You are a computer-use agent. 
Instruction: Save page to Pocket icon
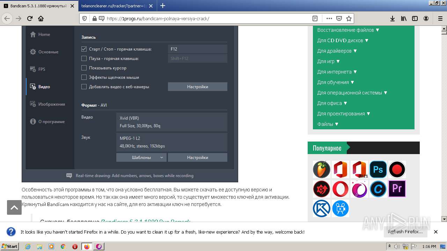click(x=339, y=18)
